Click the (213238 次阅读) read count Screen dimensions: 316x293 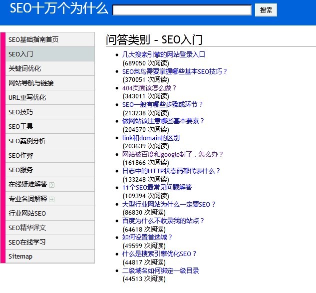pos(146,113)
